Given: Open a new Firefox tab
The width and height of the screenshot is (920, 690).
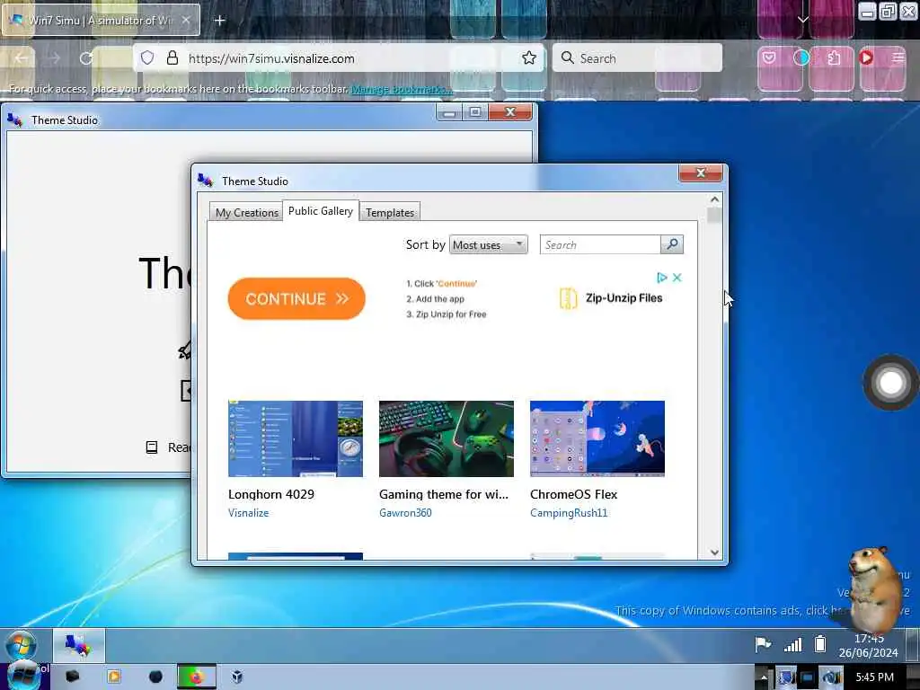Looking at the screenshot, I should click(219, 21).
